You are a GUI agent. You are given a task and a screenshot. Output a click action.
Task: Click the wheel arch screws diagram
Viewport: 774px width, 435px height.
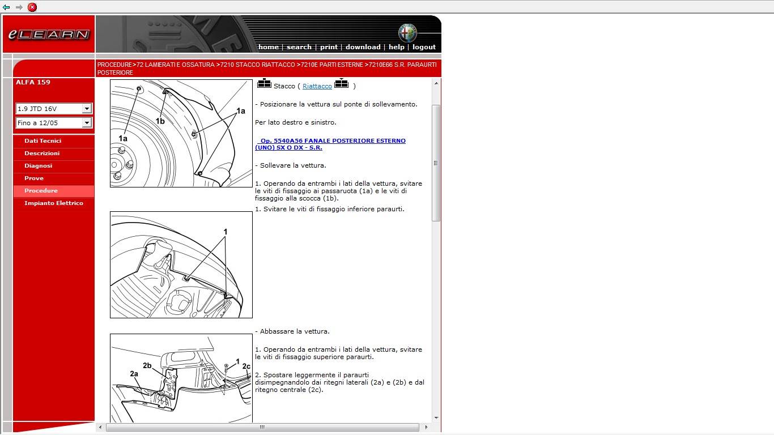(181, 133)
